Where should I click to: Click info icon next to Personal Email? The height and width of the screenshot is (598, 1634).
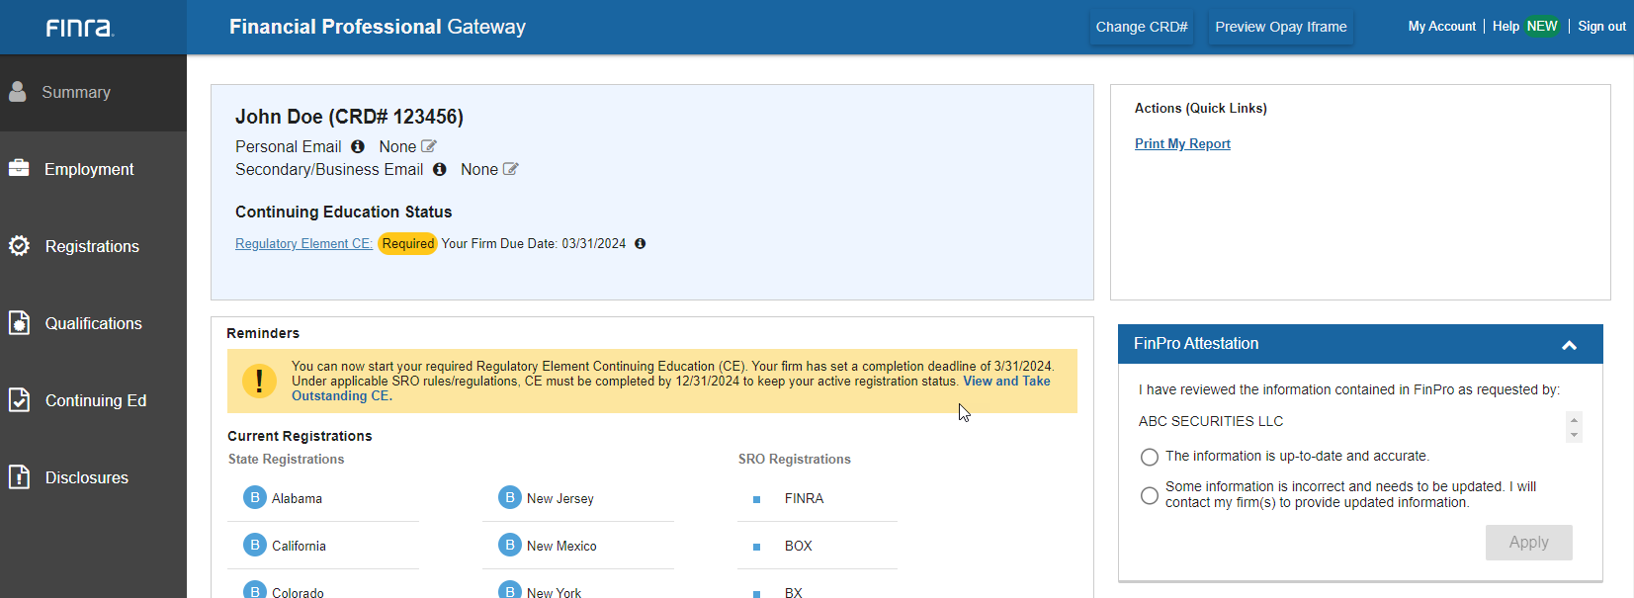click(x=358, y=146)
